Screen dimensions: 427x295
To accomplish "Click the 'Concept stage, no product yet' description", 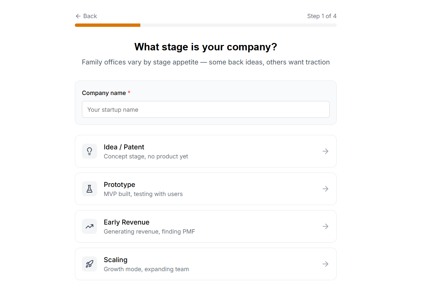I will tap(146, 156).
